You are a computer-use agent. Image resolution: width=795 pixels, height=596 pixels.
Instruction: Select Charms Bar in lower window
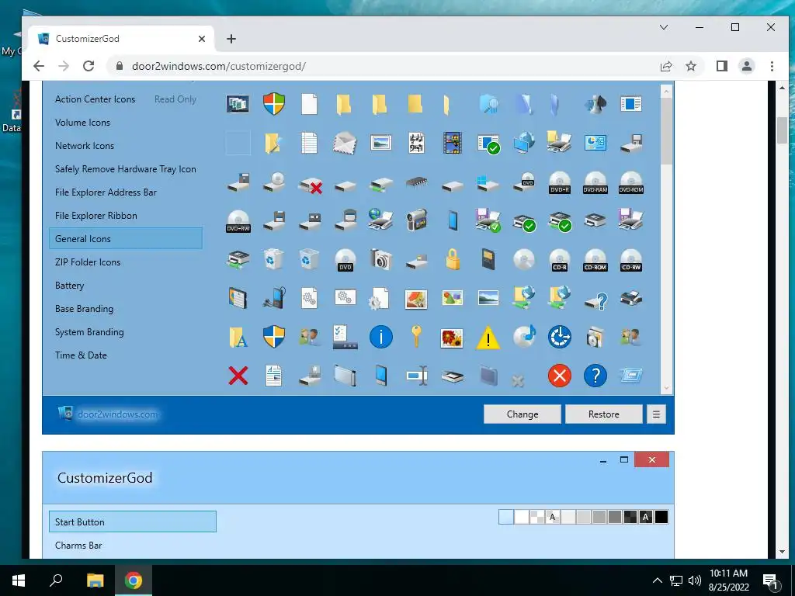78,546
